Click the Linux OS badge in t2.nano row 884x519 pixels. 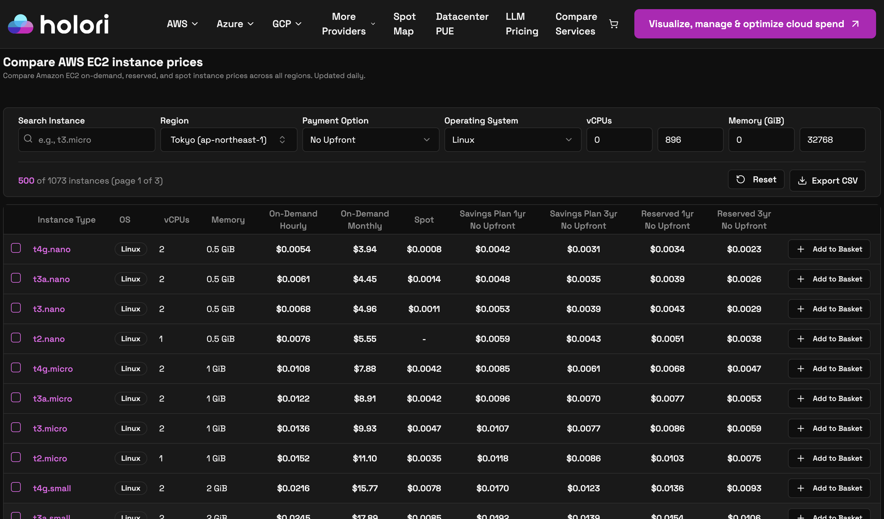point(130,339)
